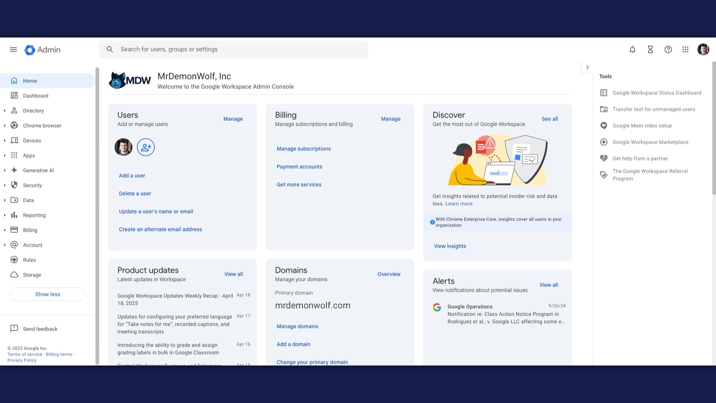The image size is (716, 403).
Task: Open Google Meet video setup tool
Action: [x=642, y=126]
